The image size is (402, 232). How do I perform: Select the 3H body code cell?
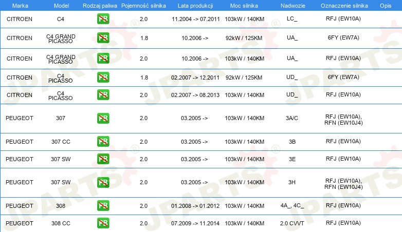(x=292, y=182)
